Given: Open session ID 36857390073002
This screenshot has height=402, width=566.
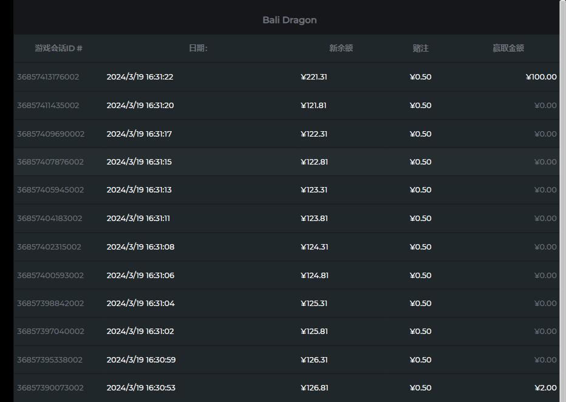Looking at the screenshot, I should click(50, 388).
